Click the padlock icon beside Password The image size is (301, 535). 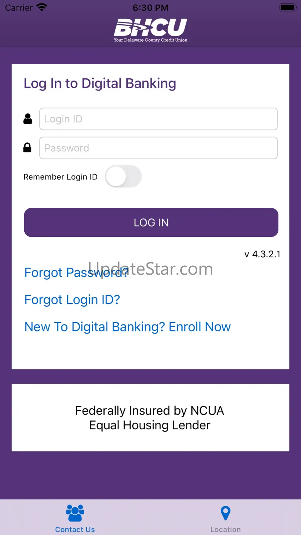pos(27,147)
